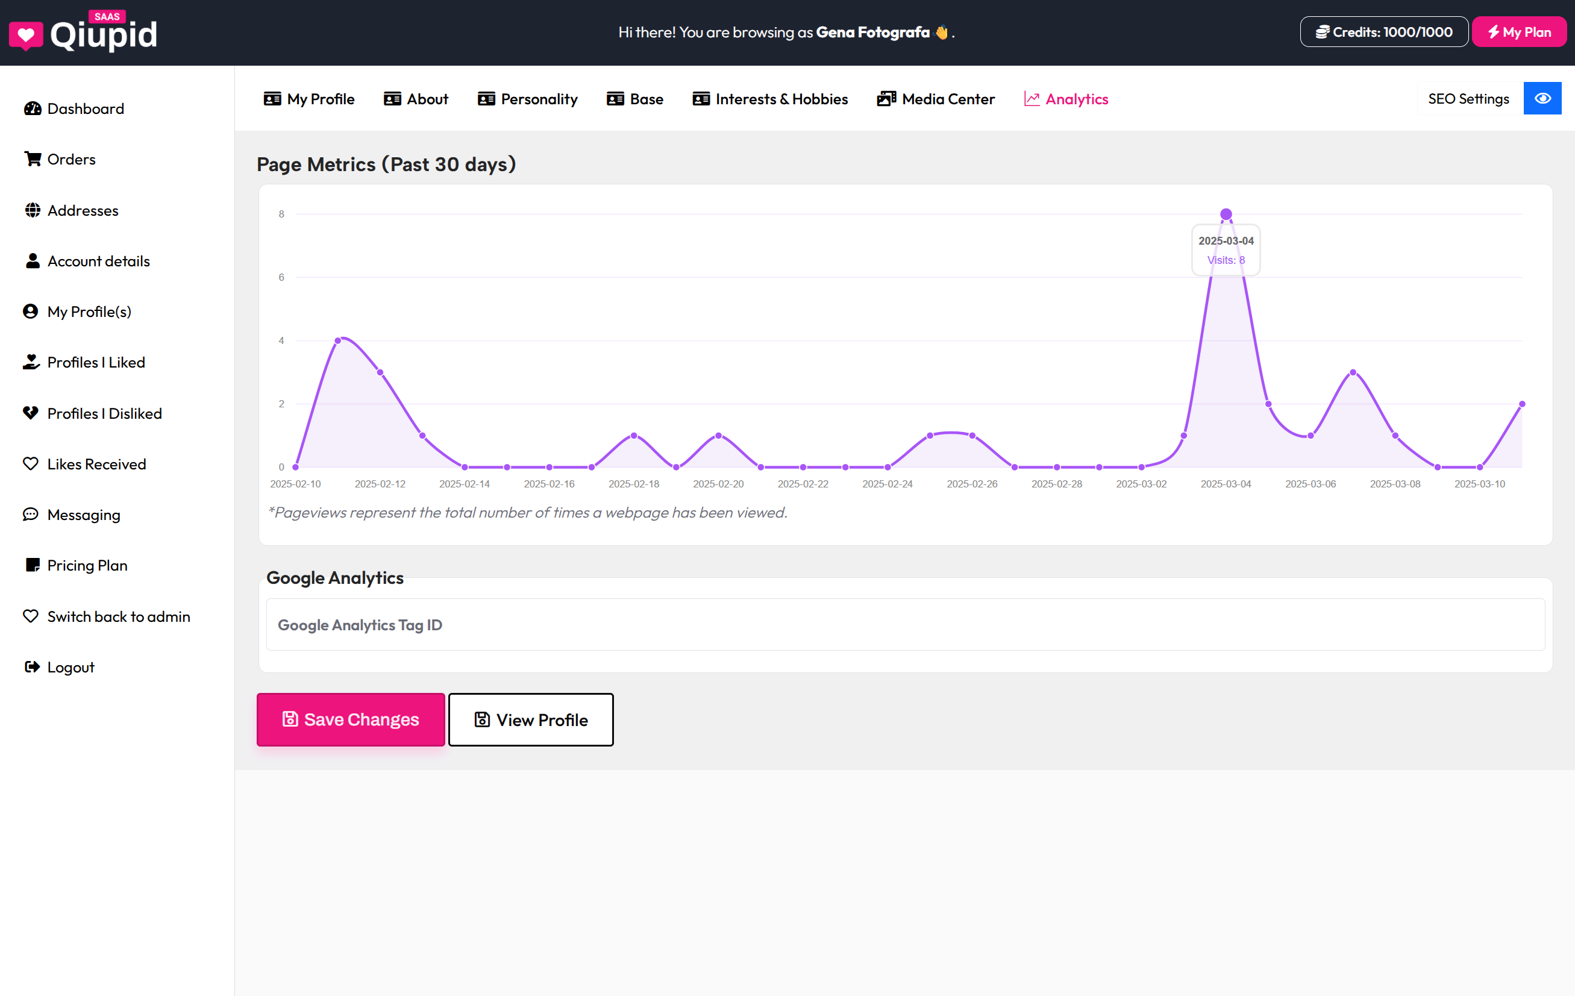This screenshot has width=1575, height=996.
Task: Click the Logout arrow icon
Action: point(32,666)
